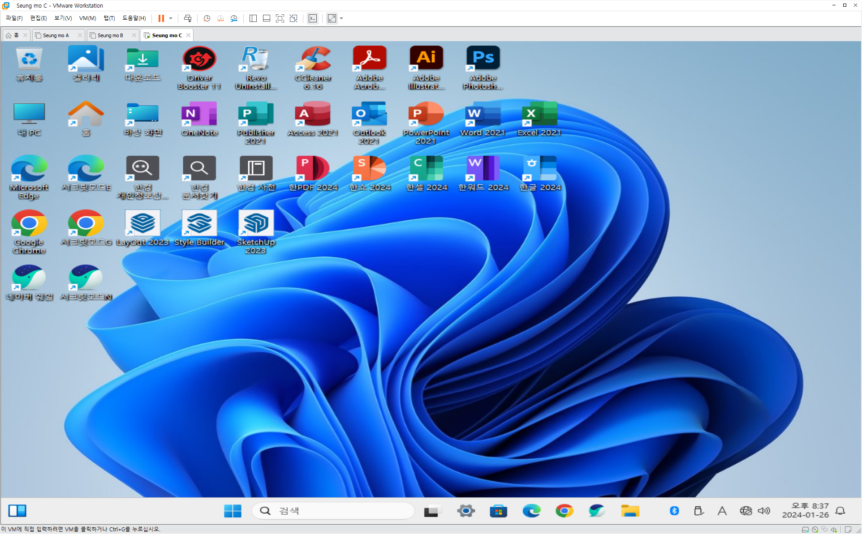Click the VMware pause/suspend VM button

point(161,18)
